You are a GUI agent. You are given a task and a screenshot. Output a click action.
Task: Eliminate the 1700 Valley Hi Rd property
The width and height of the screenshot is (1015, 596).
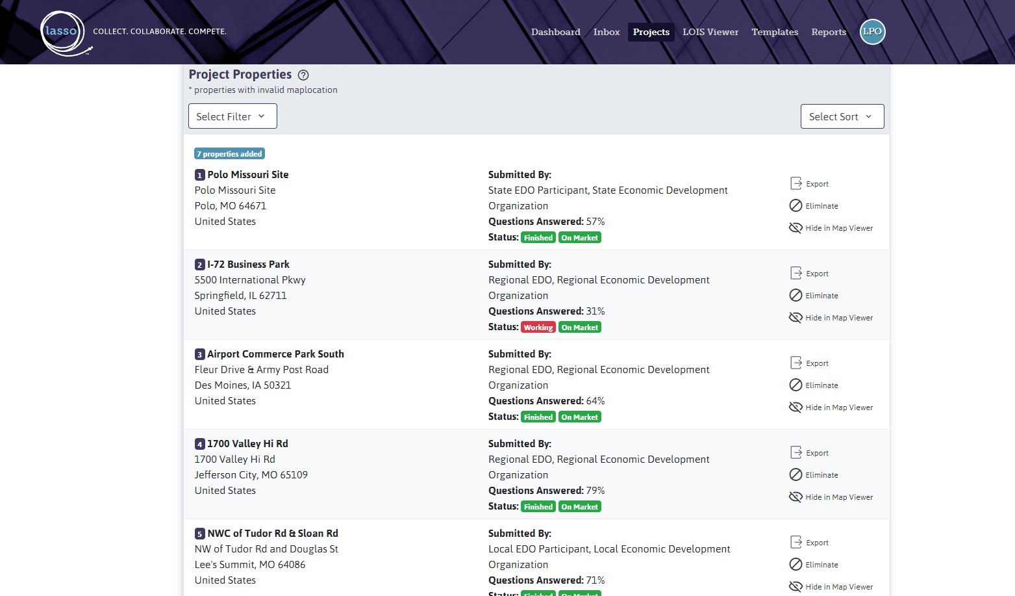point(813,474)
